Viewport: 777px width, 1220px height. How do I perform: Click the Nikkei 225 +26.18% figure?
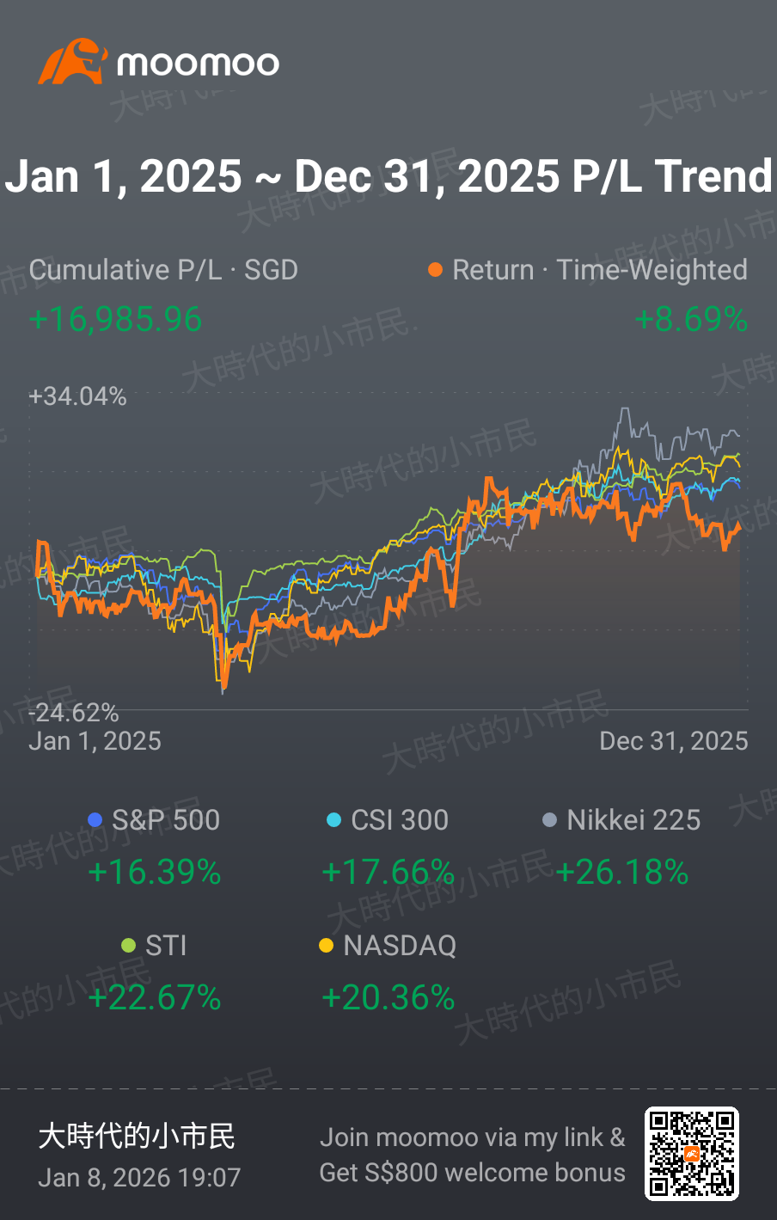tap(622, 873)
